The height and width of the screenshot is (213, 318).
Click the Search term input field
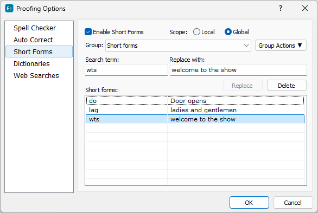[x=126, y=70]
